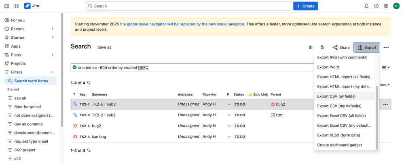Click the bug type icon of TK2-4

[75, 137]
